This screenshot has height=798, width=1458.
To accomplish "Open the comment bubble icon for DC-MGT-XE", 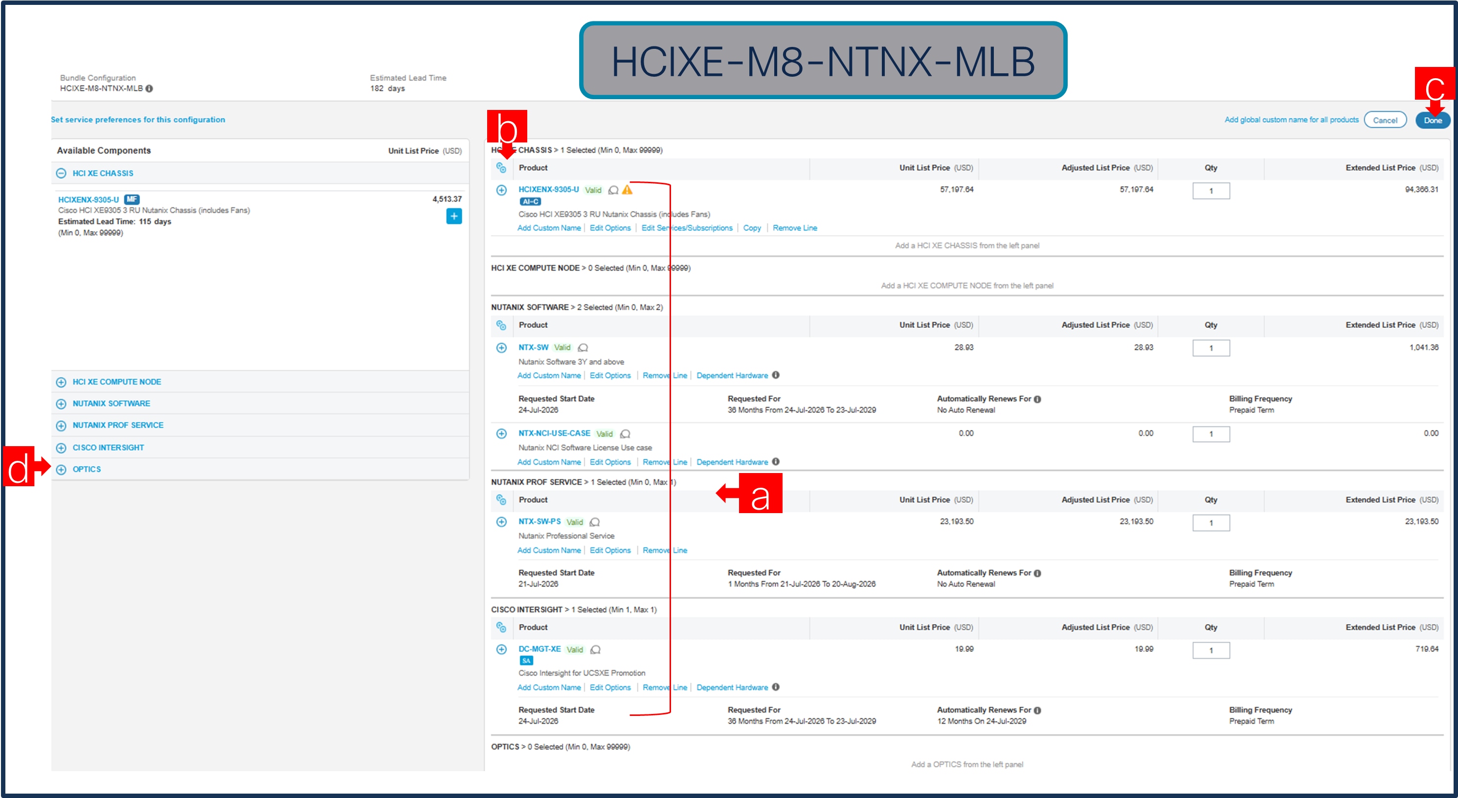I will (595, 650).
